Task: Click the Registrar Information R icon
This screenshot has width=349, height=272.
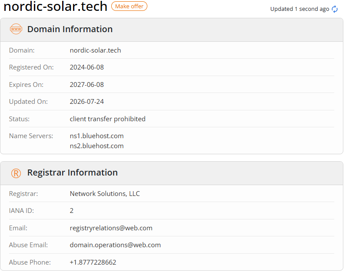Action: point(16,173)
